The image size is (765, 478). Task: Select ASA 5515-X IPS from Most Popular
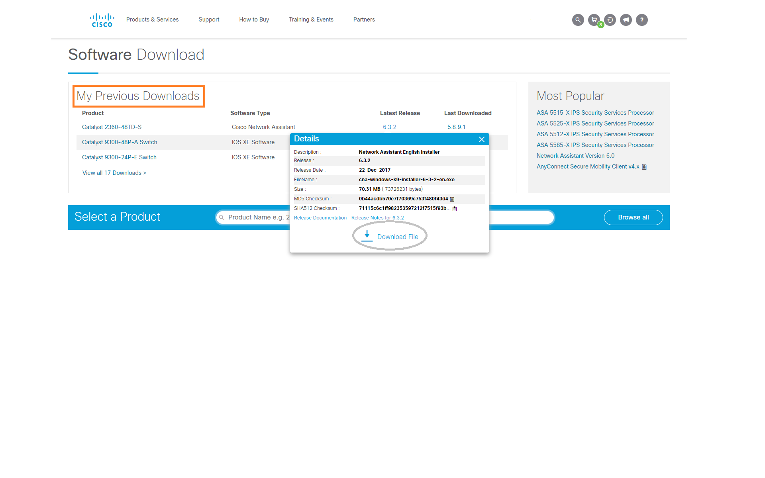(x=594, y=113)
